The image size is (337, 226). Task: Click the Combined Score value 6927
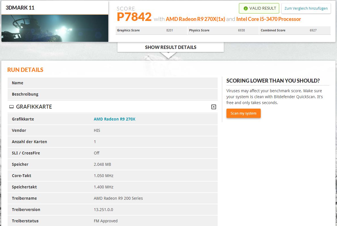313,30
